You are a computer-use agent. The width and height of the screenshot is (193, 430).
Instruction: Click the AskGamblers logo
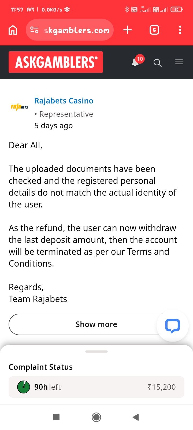pyautogui.click(x=56, y=62)
